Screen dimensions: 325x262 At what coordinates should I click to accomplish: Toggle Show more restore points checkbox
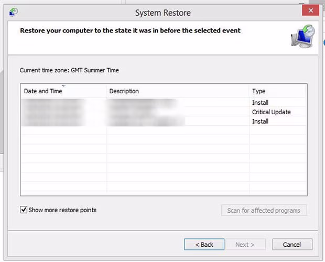[24, 210]
